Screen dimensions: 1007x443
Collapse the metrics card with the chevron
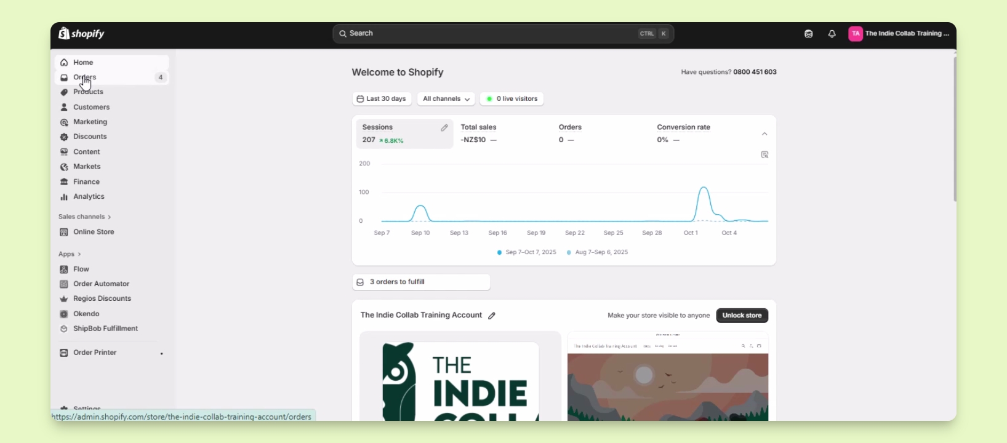[765, 134]
